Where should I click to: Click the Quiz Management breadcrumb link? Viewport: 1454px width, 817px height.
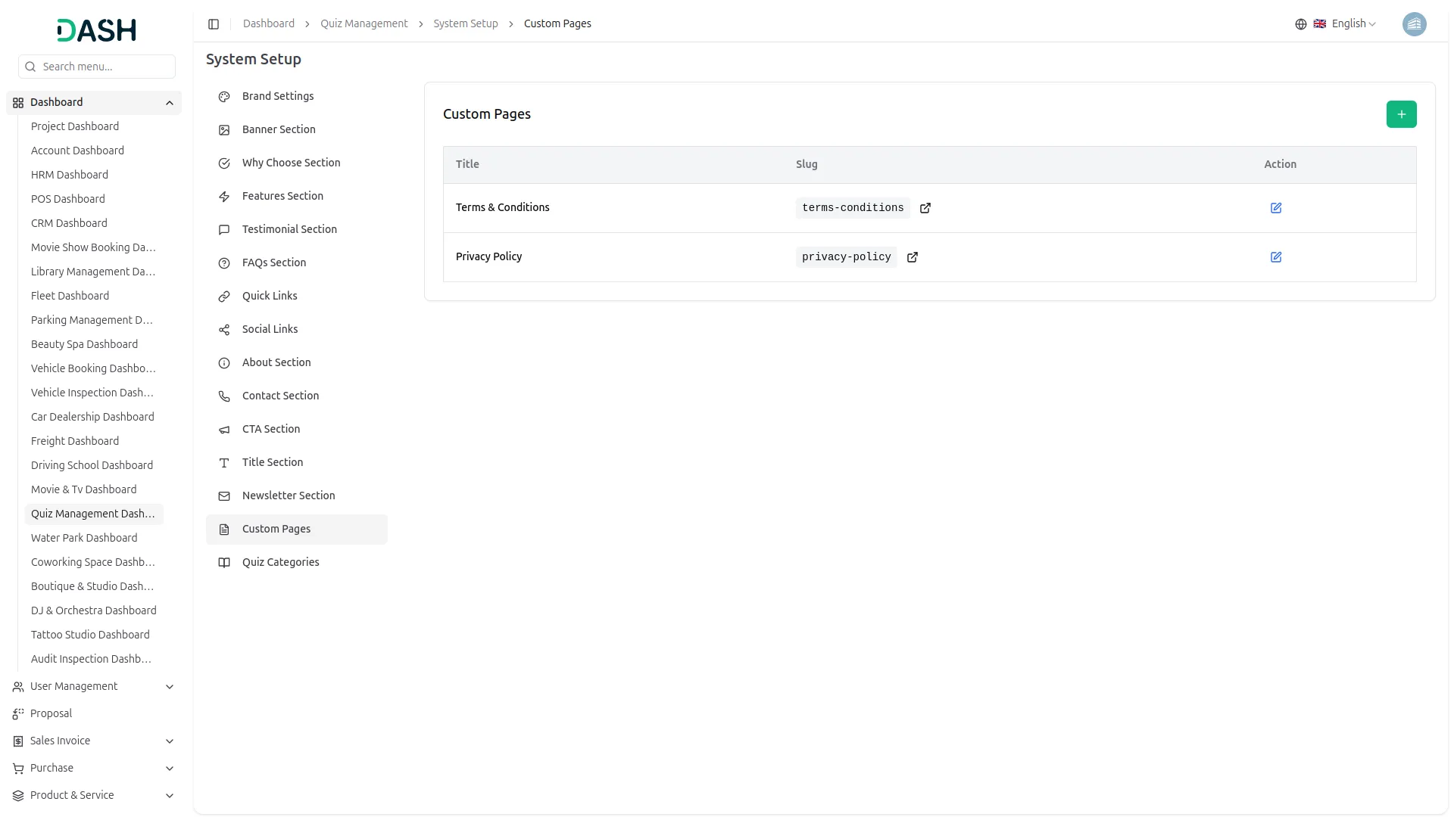[363, 24]
